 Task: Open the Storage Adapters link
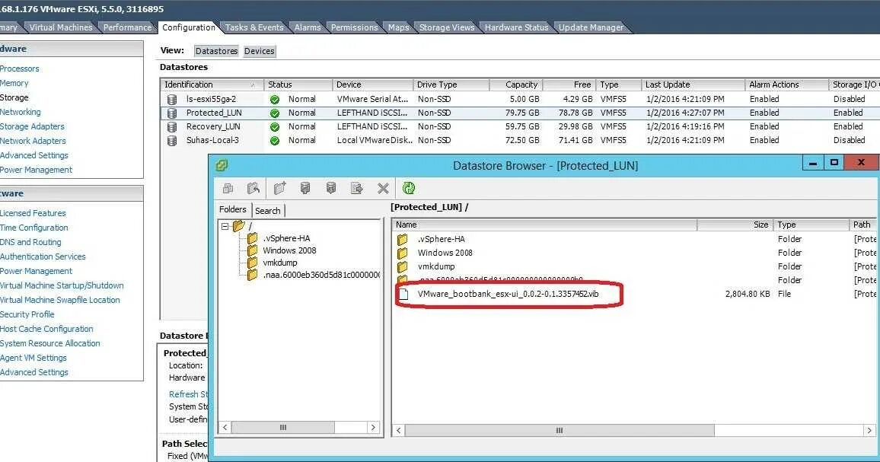pyautogui.click(x=32, y=127)
